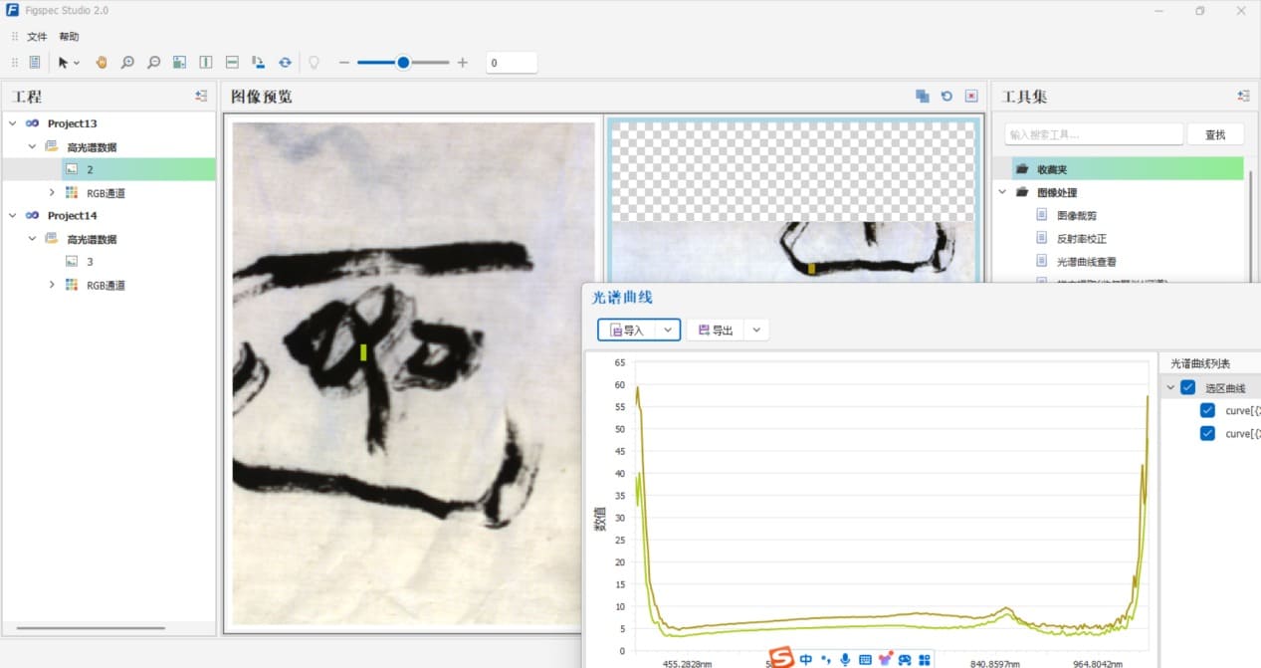Toggle the 选区曲线 checkbox

point(1187,388)
